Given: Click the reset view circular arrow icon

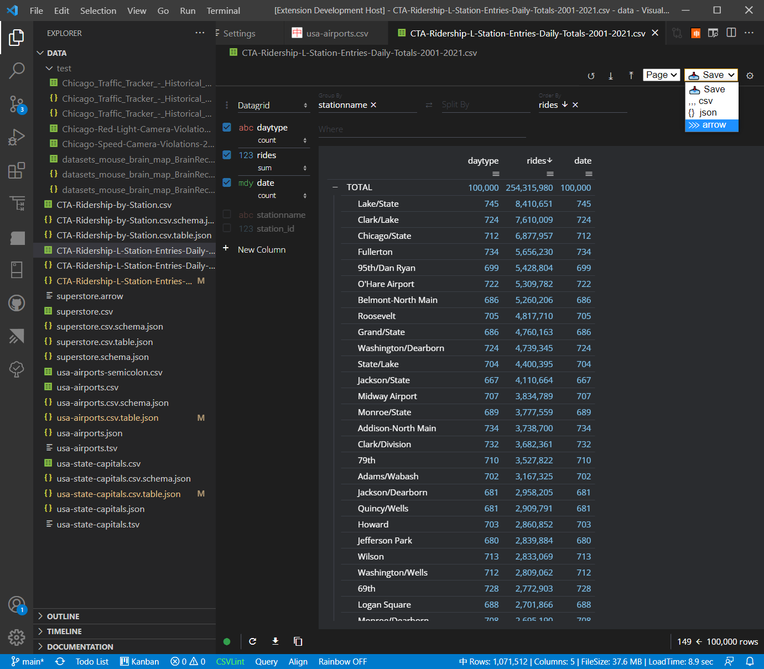Looking at the screenshot, I should pos(591,76).
